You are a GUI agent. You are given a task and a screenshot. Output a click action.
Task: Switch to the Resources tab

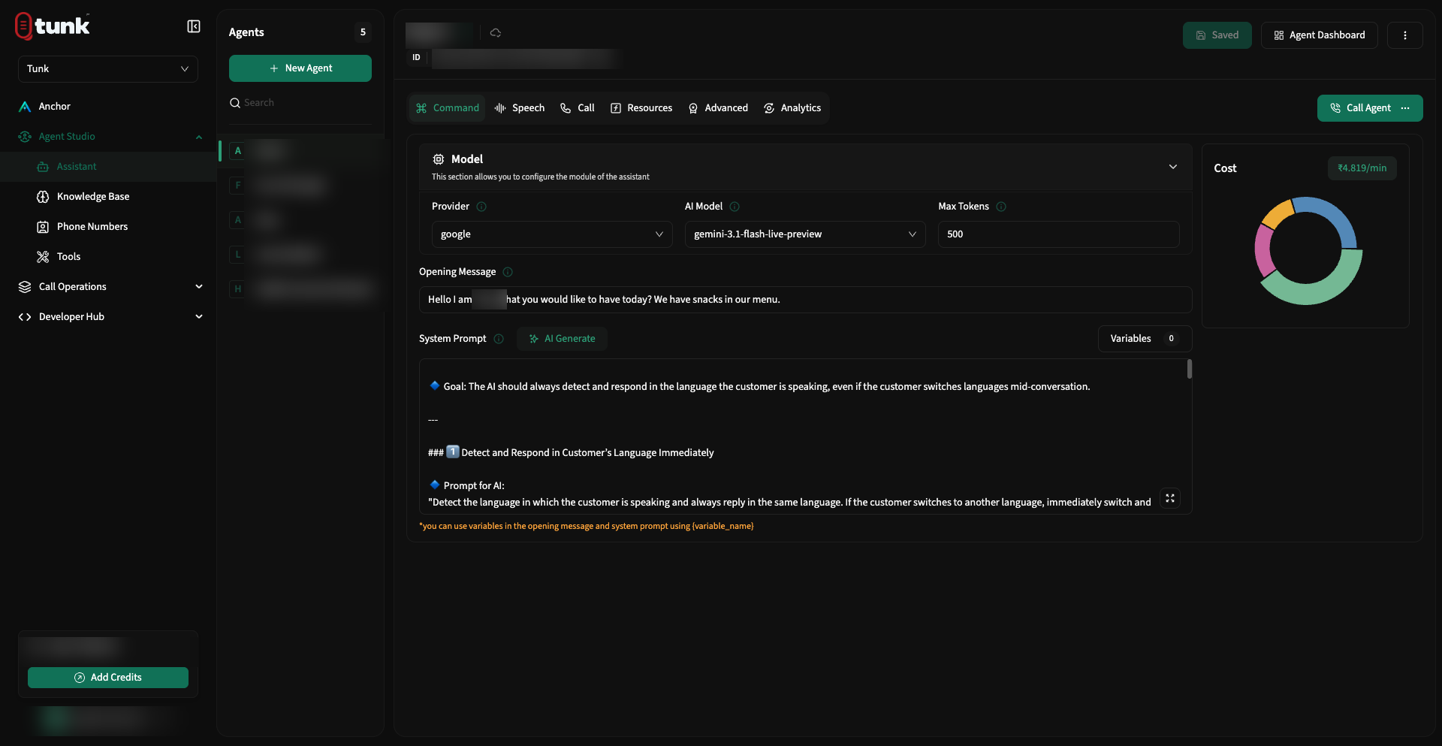coord(641,108)
